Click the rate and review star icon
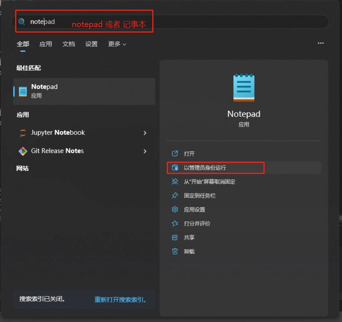Screen dimensions: 342x322 (x=175, y=224)
